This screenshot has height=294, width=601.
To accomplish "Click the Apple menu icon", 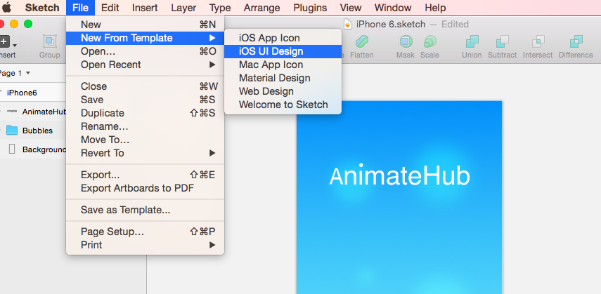I will pyautogui.click(x=7, y=7).
